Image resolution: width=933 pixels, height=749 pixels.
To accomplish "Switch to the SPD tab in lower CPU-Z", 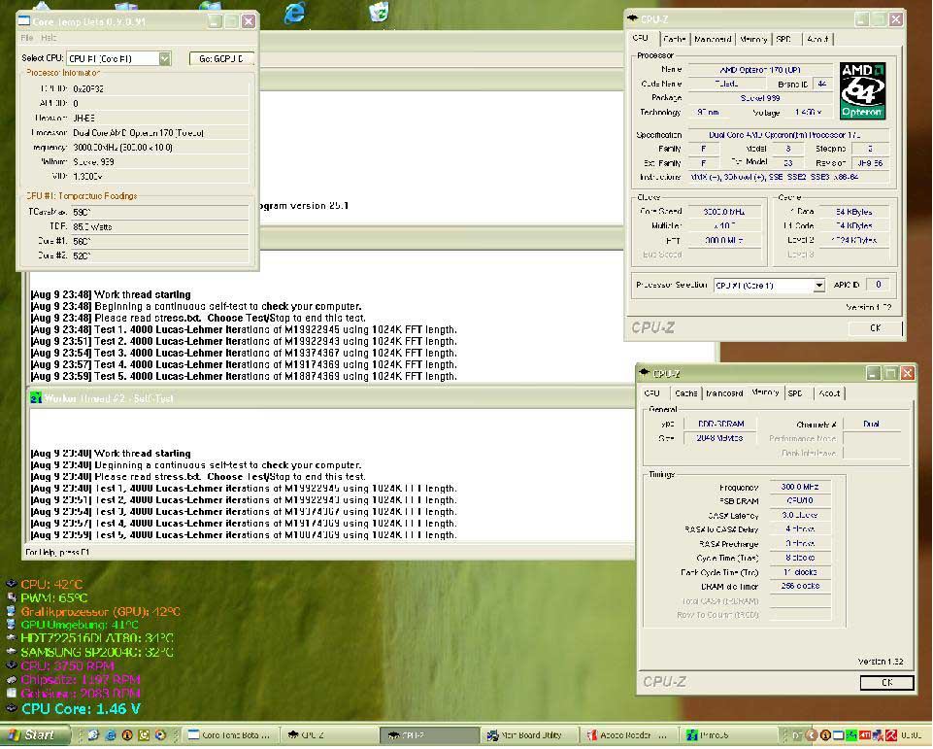I will (795, 392).
